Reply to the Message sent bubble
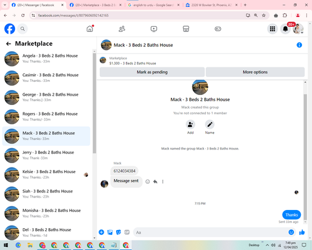Viewport: 312px width, 250px height. (x=155, y=182)
